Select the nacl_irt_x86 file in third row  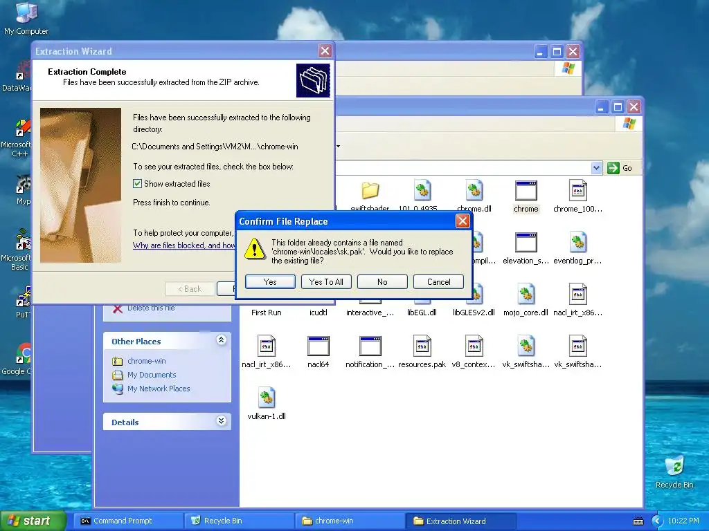tap(578, 295)
